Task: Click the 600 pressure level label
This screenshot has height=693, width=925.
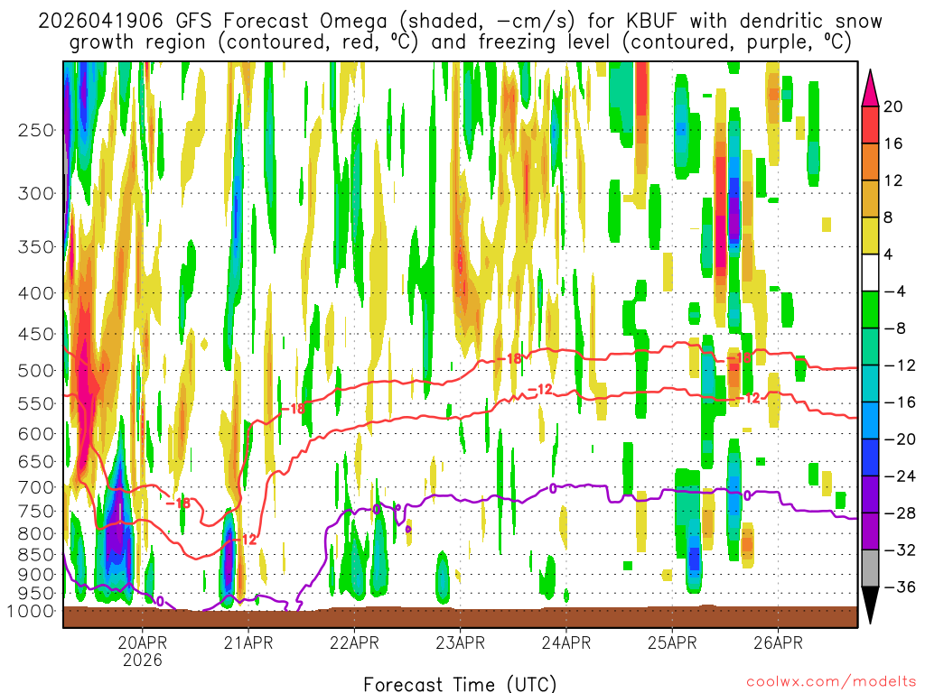Action: click(x=36, y=434)
